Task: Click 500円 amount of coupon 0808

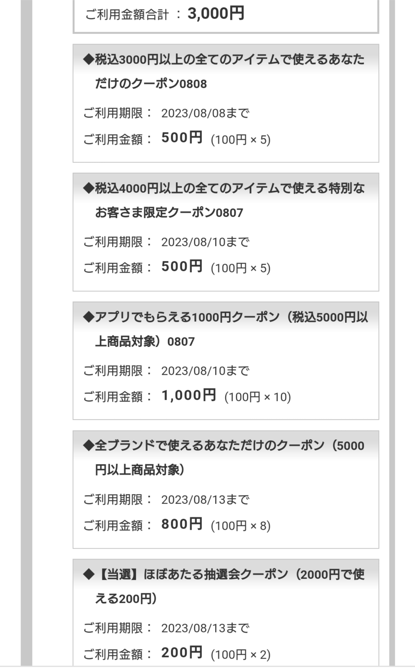Action: pyautogui.click(x=182, y=138)
